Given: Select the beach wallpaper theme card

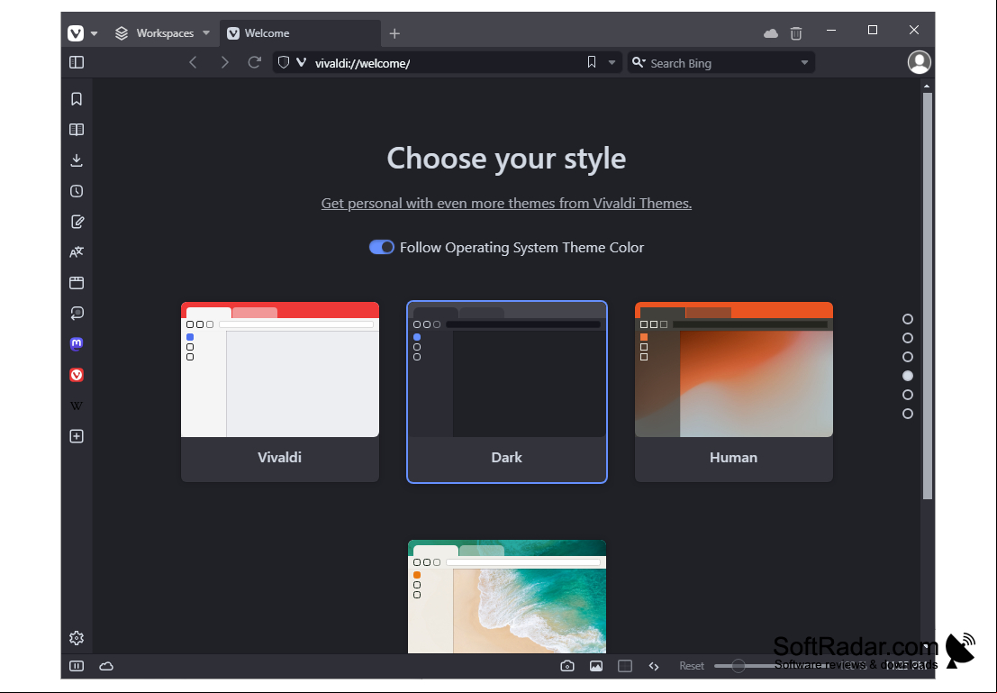Looking at the screenshot, I should (507, 597).
